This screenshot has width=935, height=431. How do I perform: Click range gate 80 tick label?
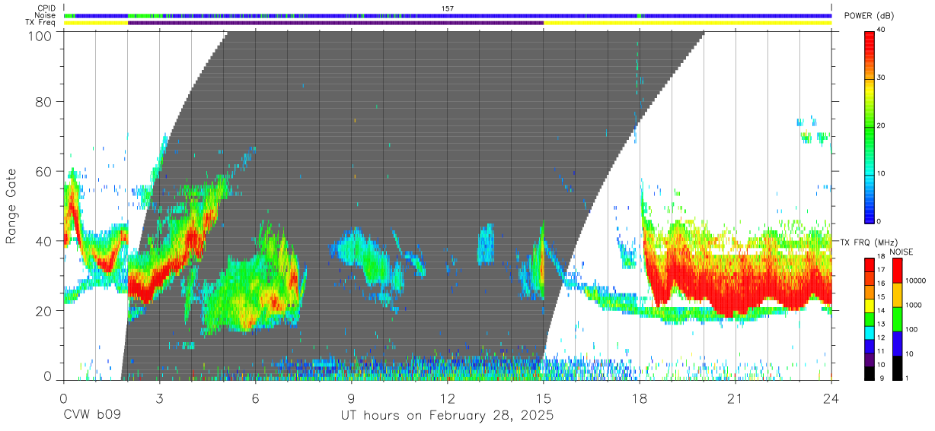(43, 101)
